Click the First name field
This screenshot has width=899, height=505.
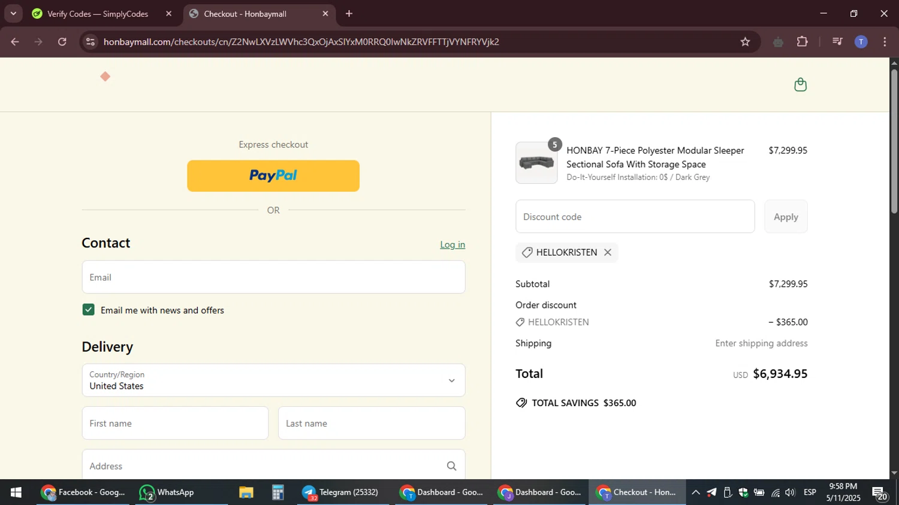(x=175, y=423)
